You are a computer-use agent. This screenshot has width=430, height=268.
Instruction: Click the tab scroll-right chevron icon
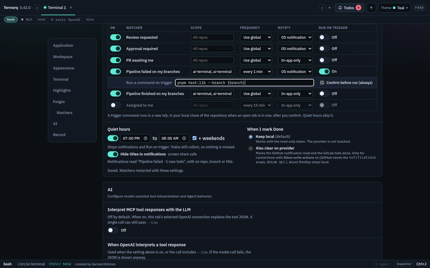[x=322, y=8]
